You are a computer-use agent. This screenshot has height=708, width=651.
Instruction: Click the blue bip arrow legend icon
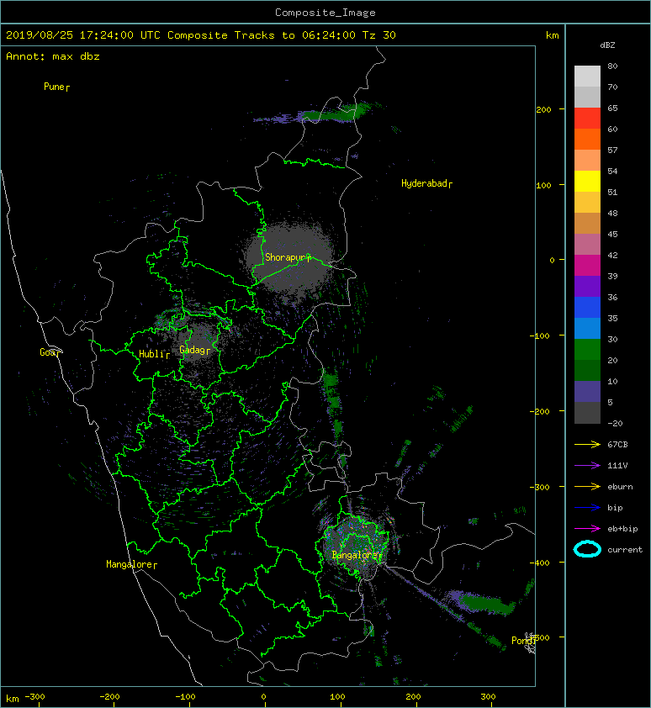coord(587,508)
